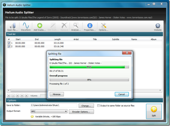This screenshot has height=126, width=170.
Task: Click Variable bitrate ~180 kbps text
Action: coord(48,117)
